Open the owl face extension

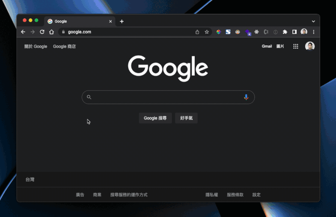[x=237, y=32]
